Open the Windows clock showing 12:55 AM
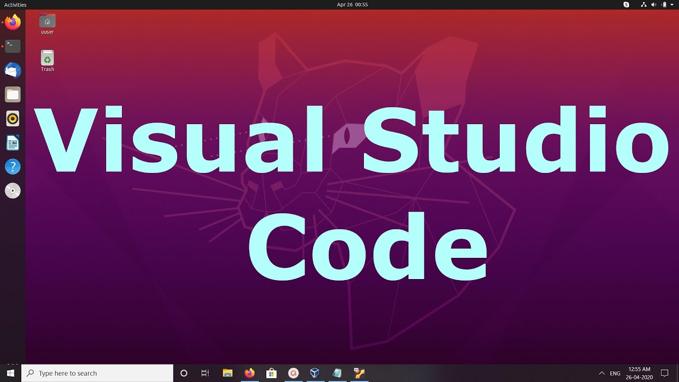This screenshot has width=679, height=382. (639, 373)
